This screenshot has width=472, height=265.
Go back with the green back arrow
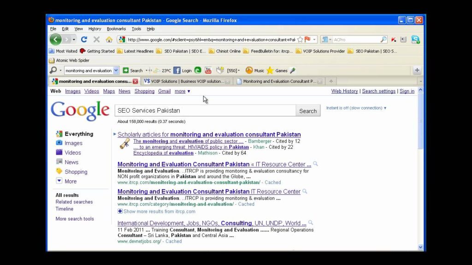coord(56,40)
